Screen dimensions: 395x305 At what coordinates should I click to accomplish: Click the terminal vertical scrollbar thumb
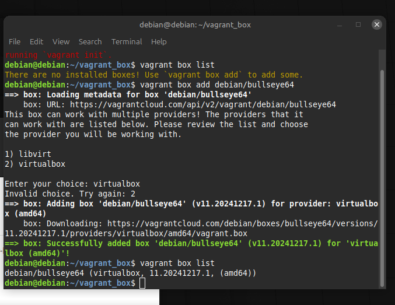click(382, 175)
